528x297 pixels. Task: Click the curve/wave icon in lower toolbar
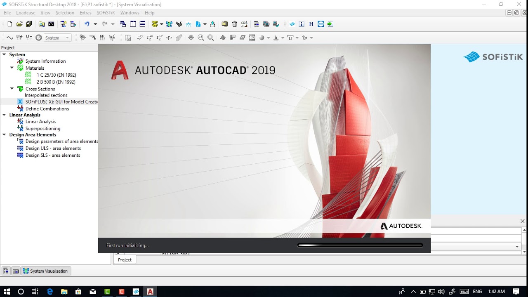(x=9, y=38)
